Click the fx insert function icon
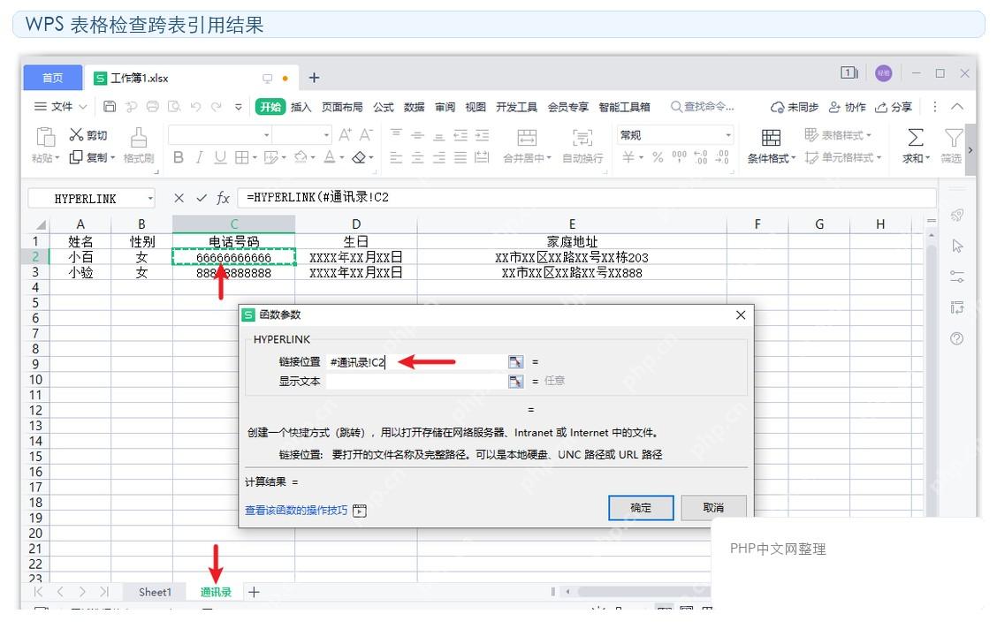997x629 pixels. click(223, 198)
